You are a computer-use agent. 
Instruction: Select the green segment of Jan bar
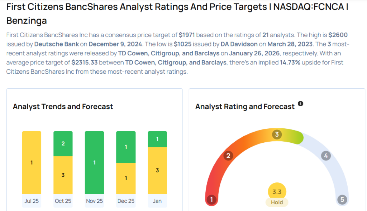coord(157,139)
